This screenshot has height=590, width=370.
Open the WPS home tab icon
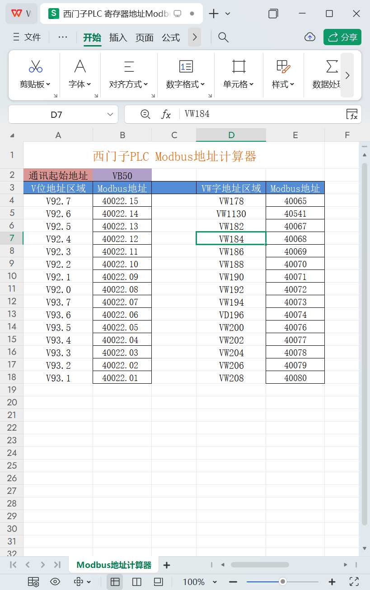point(21,14)
